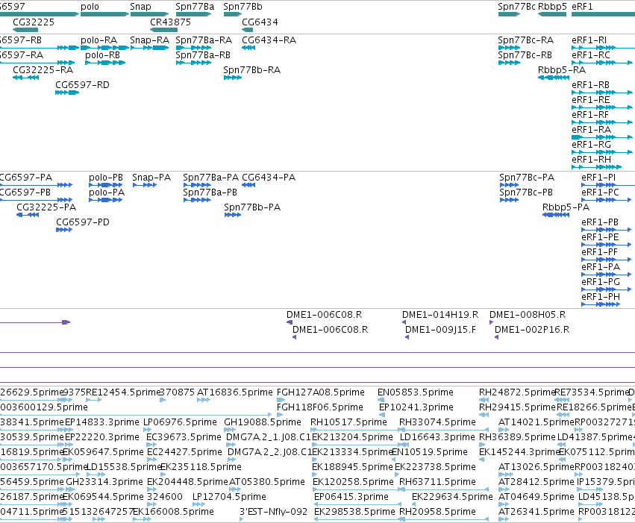Click EST EP10241.3prime

tap(416, 407)
